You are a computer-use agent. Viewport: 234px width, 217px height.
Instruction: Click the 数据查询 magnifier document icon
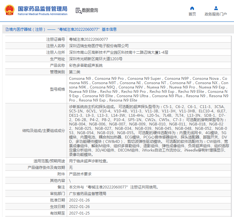coord(78,11)
